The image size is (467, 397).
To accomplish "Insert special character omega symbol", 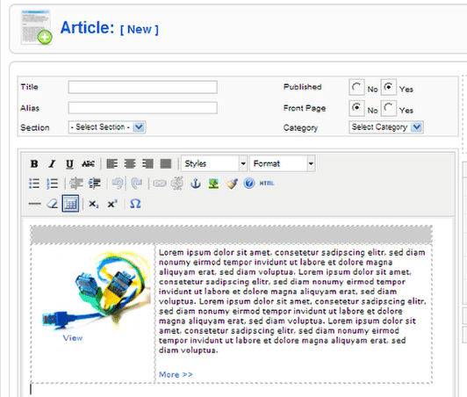I will [x=135, y=204].
